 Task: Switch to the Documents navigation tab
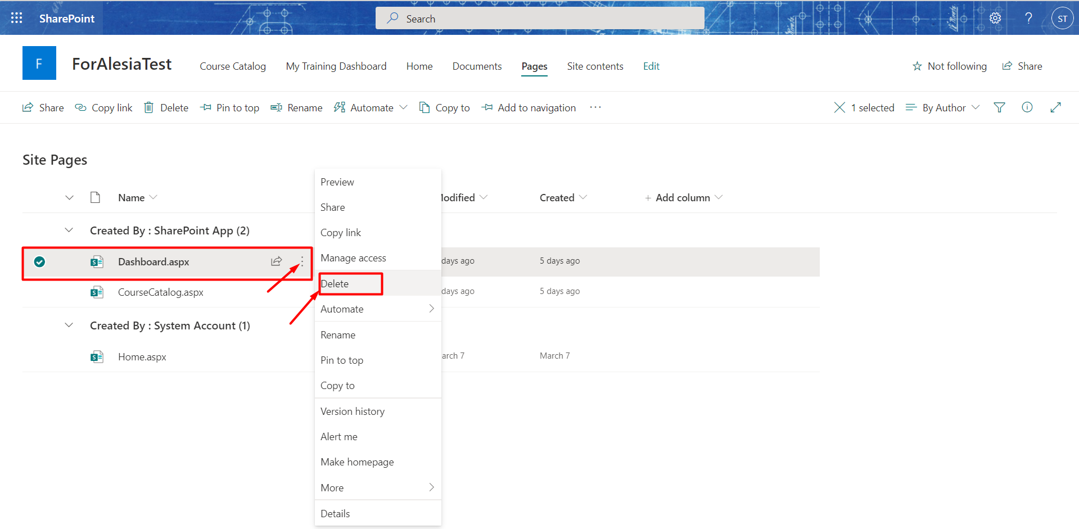point(477,66)
